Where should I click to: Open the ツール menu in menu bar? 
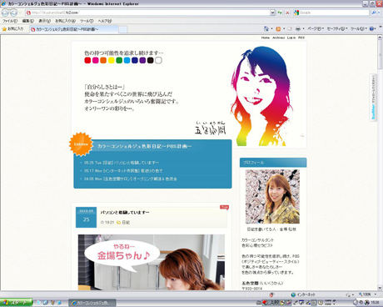coord(87,21)
